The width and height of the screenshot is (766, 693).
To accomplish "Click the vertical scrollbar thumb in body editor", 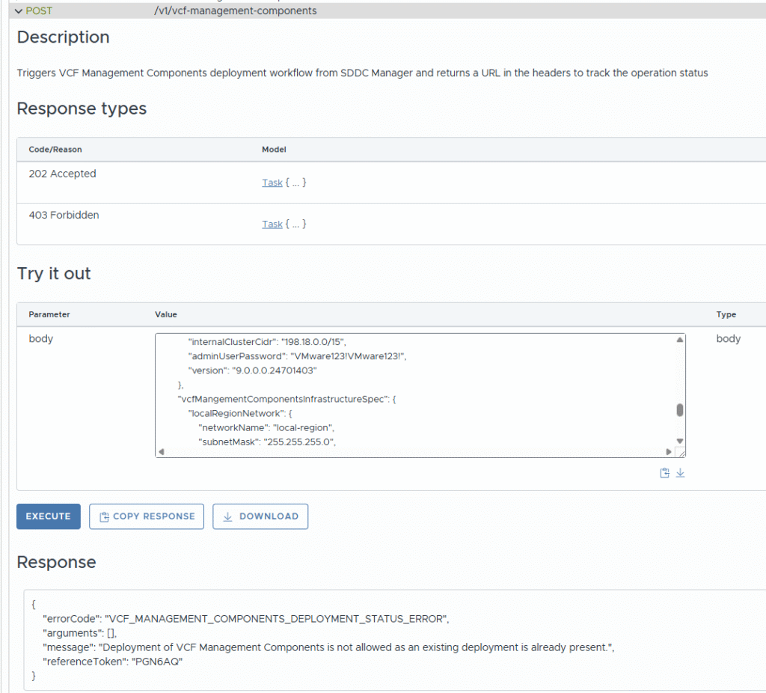I will (679, 410).
